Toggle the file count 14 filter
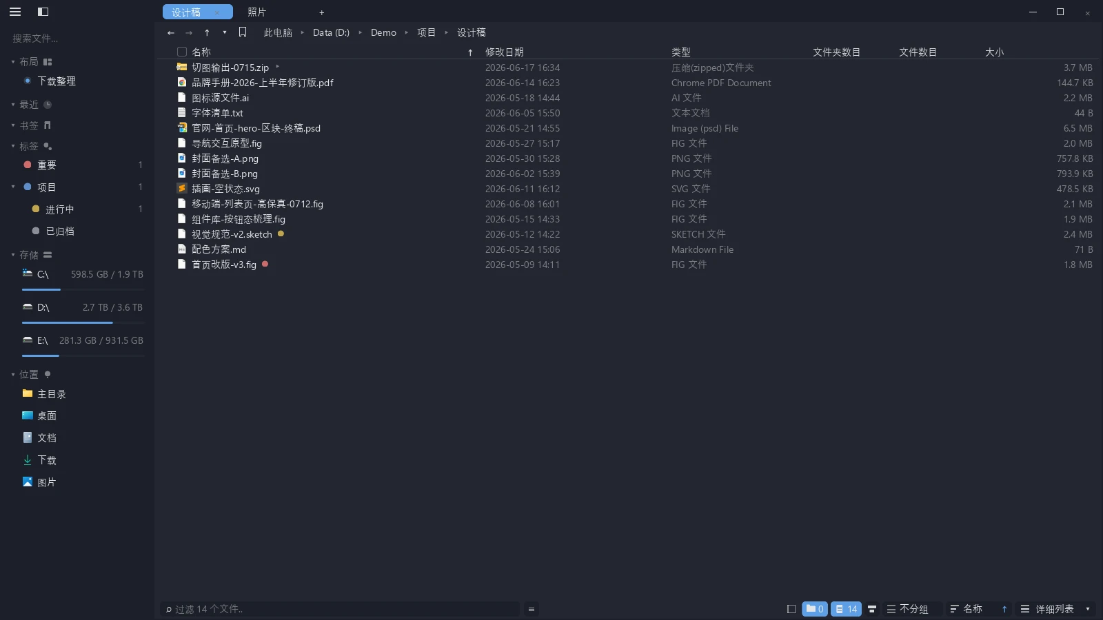 (847, 609)
